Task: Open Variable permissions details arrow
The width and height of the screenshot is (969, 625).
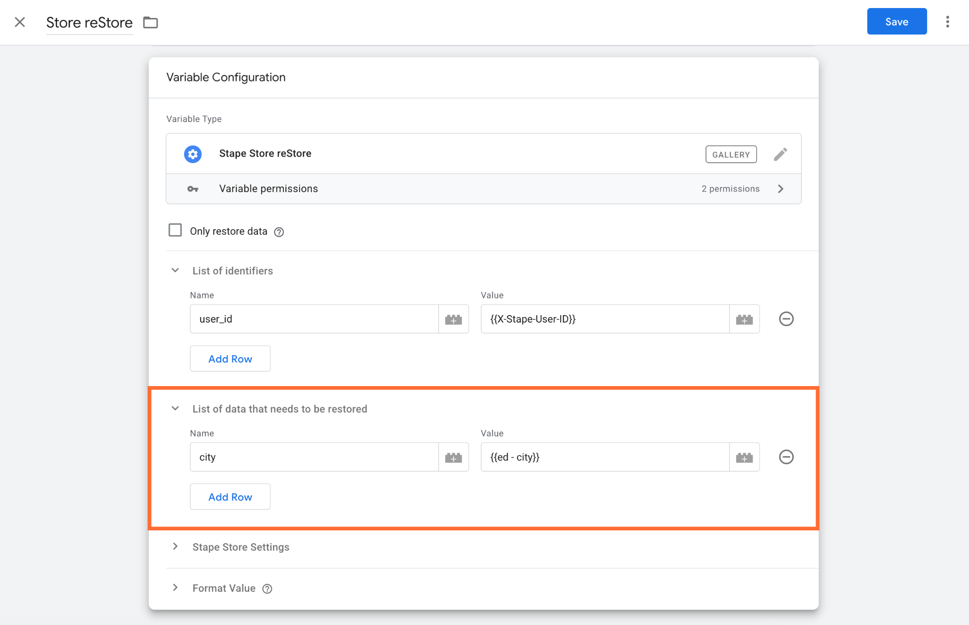Action: point(781,189)
